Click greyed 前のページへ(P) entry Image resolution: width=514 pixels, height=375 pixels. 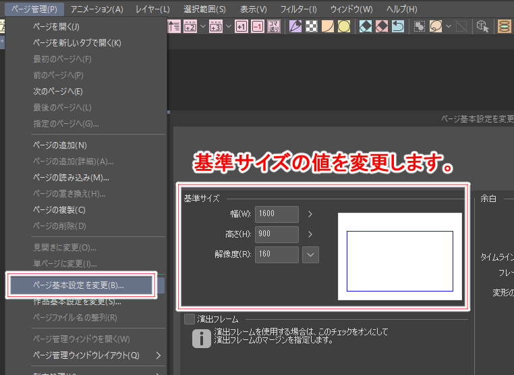(87, 75)
